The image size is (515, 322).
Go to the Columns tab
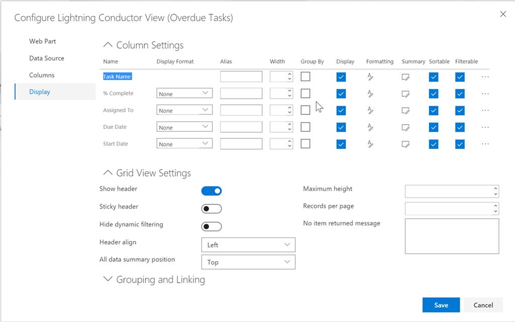point(42,75)
